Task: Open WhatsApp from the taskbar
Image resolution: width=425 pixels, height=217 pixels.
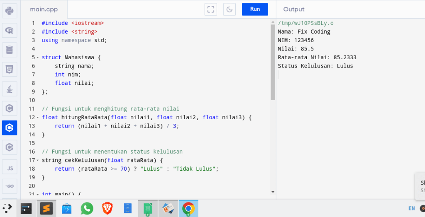Action: (x=87, y=208)
